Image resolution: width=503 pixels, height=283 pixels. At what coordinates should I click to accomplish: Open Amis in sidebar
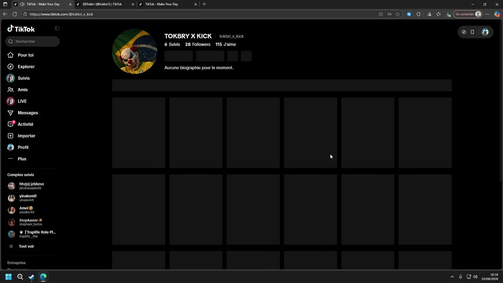(x=23, y=90)
